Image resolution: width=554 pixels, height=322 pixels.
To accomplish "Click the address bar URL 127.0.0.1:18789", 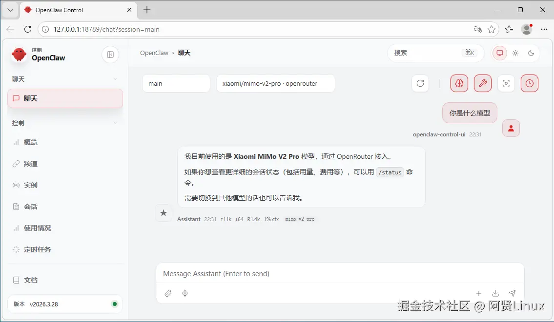I will tap(106, 29).
